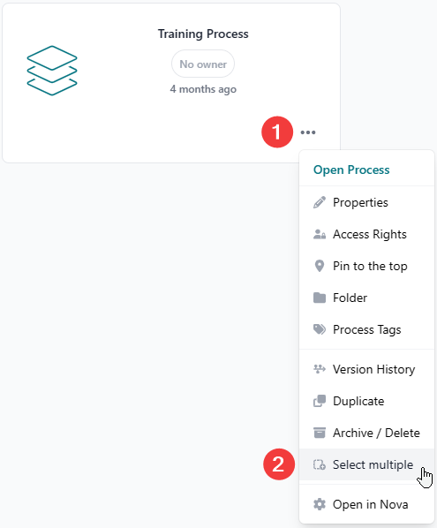The image size is (437, 528).
Task: Click the folder icon in menu
Action: coord(320,298)
